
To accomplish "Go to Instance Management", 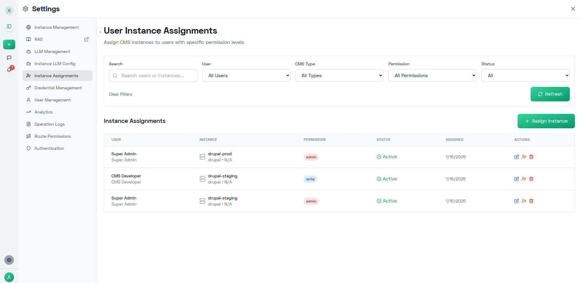I will pos(57,27).
